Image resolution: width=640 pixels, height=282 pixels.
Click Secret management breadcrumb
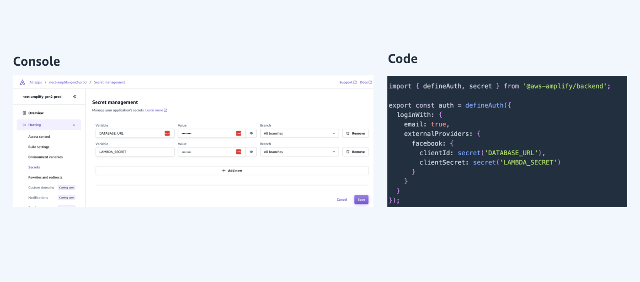point(110,82)
